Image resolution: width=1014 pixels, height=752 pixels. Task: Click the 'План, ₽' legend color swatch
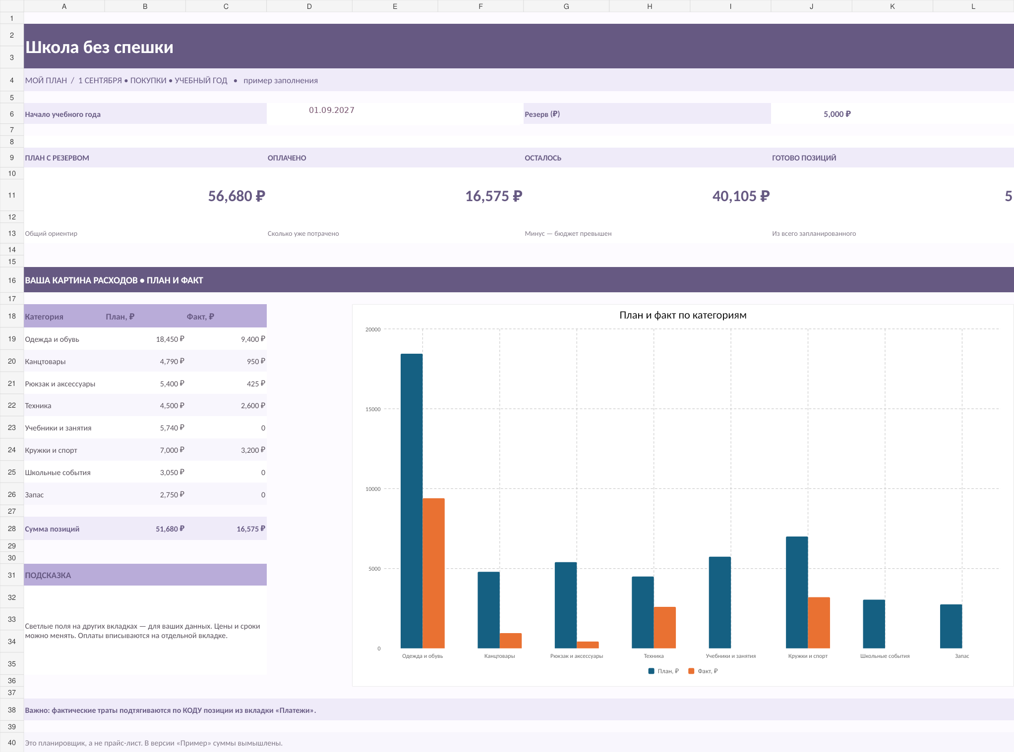pyautogui.click(x=652, y=671)
